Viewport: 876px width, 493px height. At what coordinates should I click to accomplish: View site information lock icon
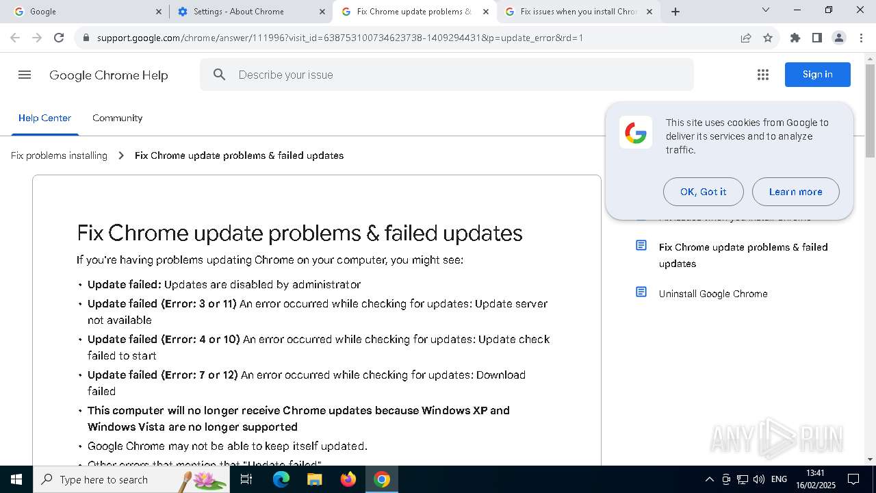click(86, 38)
